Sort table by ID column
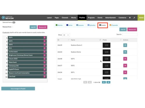This screenshot has width=145, height=108. (x=64, y=40)
